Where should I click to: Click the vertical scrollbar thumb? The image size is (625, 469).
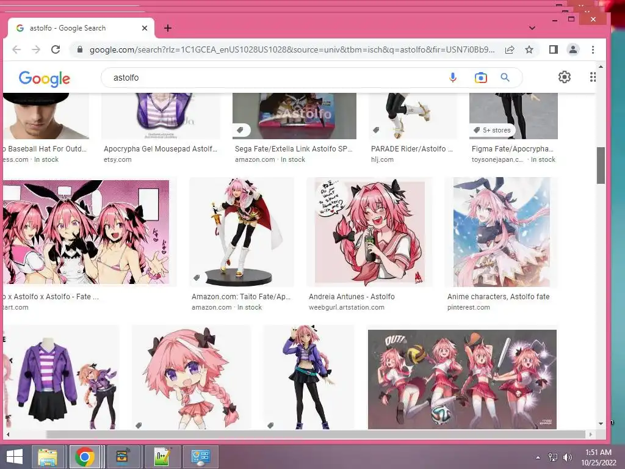[x=601, y=165]
